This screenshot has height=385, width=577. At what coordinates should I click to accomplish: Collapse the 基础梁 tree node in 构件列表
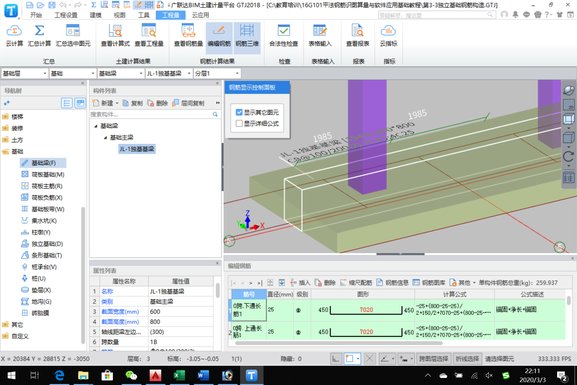click(x=96, y=126)
